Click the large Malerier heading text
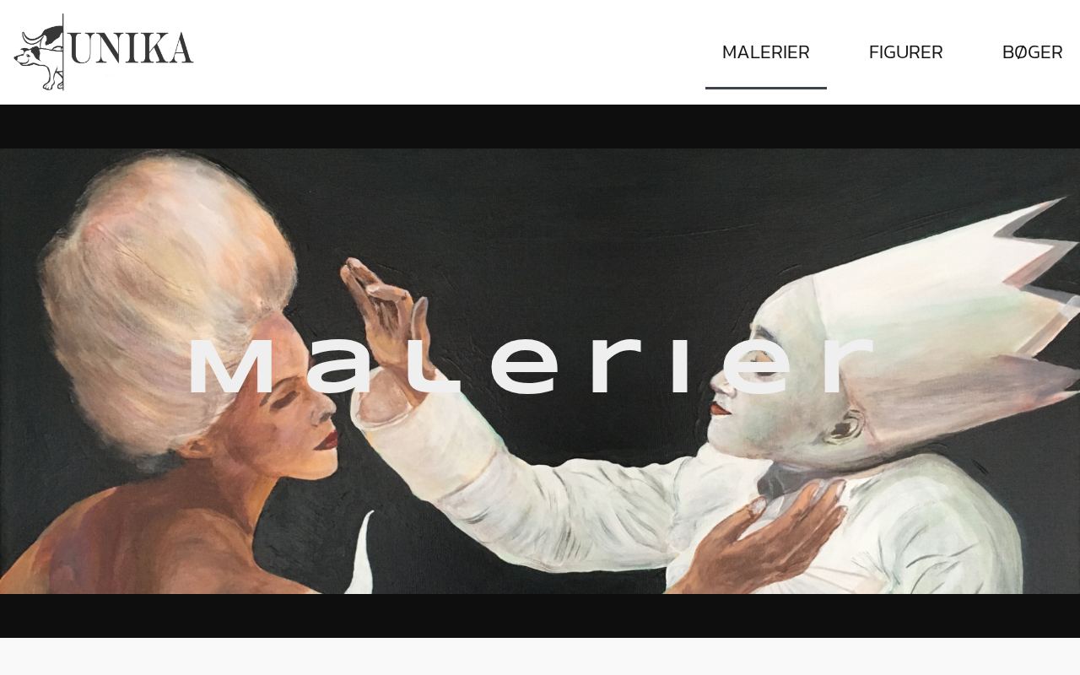The width and height of the screenshot is (1080, 675). click(530, 367)
